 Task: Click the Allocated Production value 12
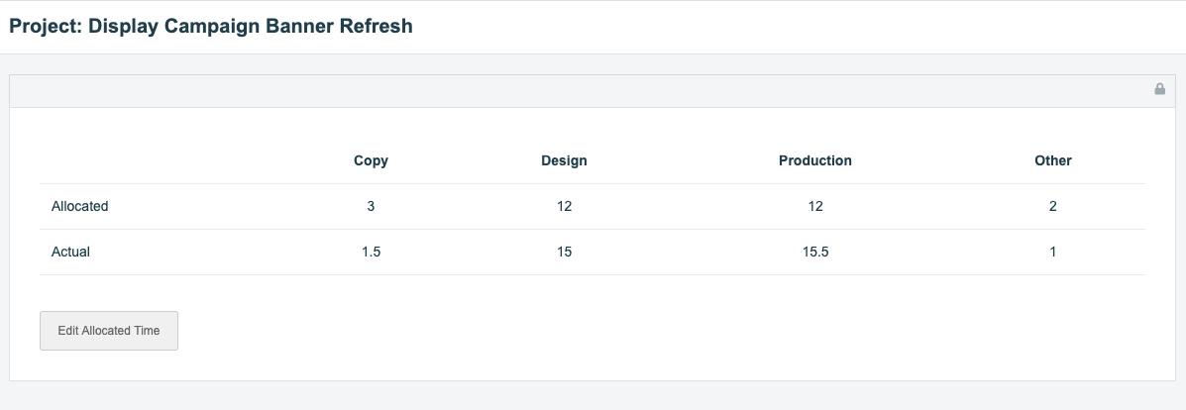point(814,207)
